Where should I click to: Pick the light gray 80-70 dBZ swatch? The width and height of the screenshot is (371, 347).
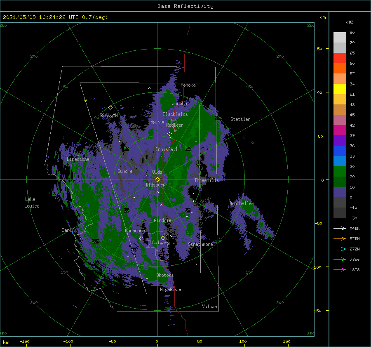pyautogui.click(x=340, y=37)
